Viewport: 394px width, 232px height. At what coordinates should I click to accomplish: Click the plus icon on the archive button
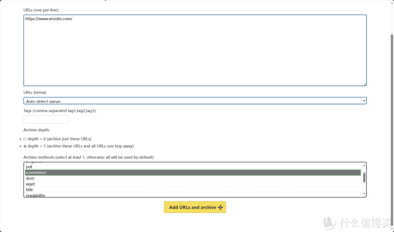[220, 207]
